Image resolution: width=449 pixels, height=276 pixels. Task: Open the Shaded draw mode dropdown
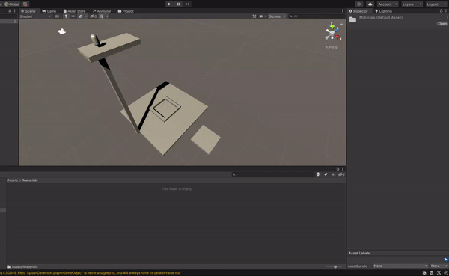35,16
